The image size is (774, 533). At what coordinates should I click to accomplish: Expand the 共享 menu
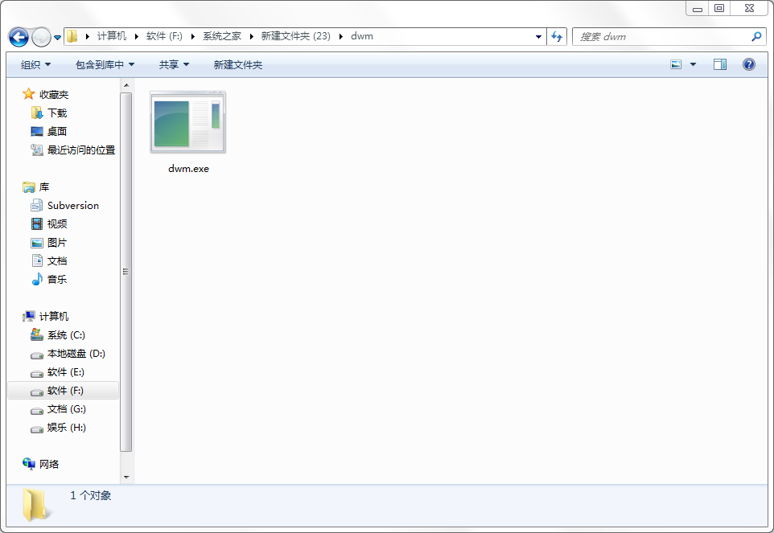tap(174, 64)
